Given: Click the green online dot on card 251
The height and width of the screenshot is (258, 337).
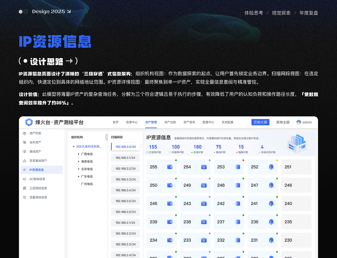Looking at the screenshot, I should [310, 160].
